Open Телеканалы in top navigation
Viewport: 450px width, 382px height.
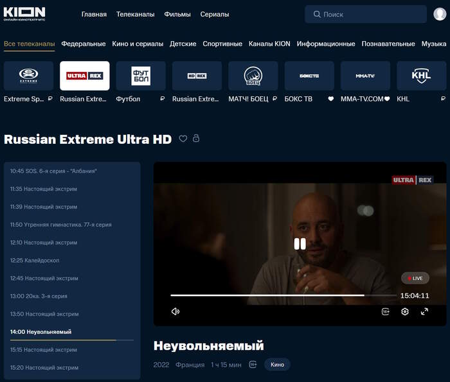(136, 14)
